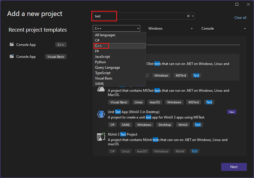Expand the search history dropdown arrow
Image resolution: width=254 pixels, height=178 pixels.
pos(192,16)
